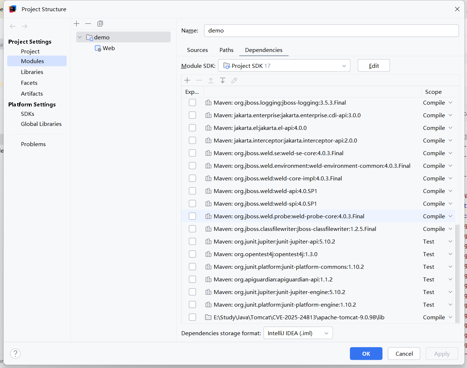Click the add module plus icon
Viewport: 467px width, 368px height.
(76, 24)
